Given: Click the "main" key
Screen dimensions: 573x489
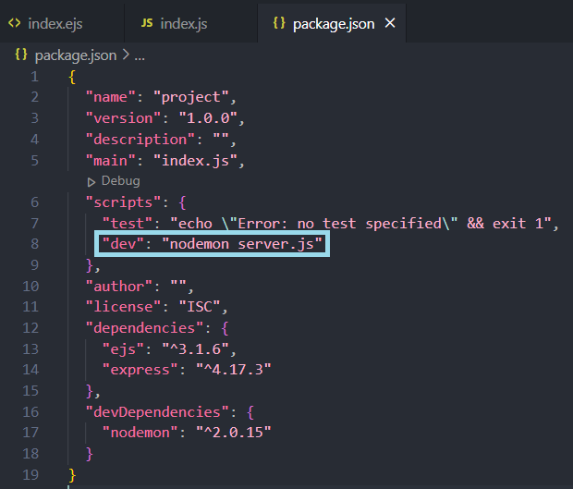Looking at the screenshot, I should [110, 161].
